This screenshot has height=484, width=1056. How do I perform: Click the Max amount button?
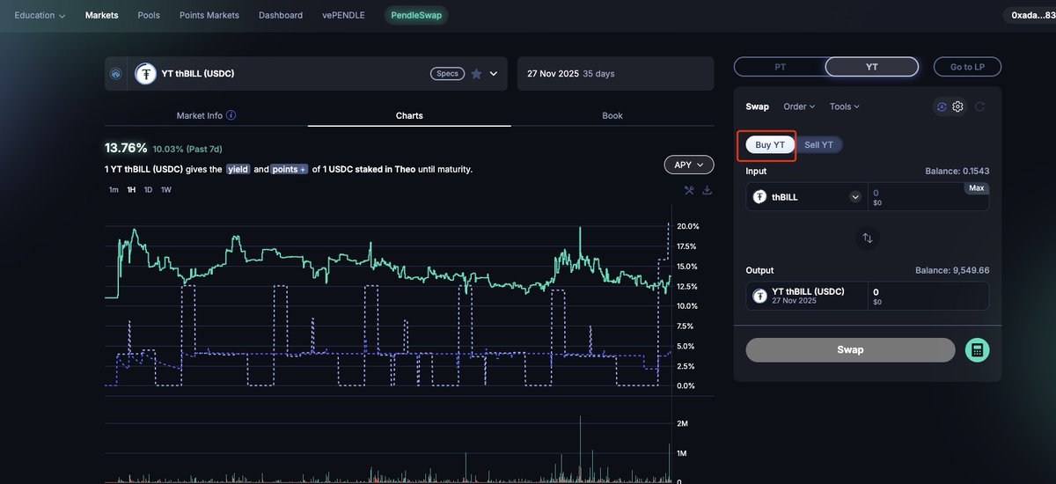976,188
